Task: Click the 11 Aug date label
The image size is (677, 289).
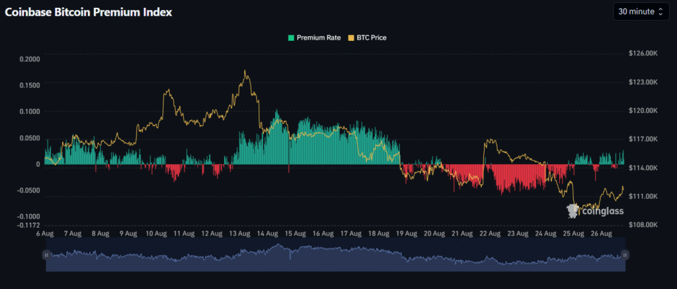Action: pos(184,234)
